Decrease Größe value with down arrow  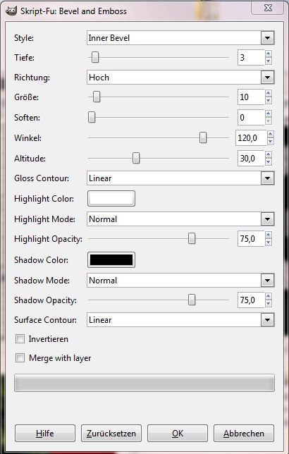pos(269,101)
